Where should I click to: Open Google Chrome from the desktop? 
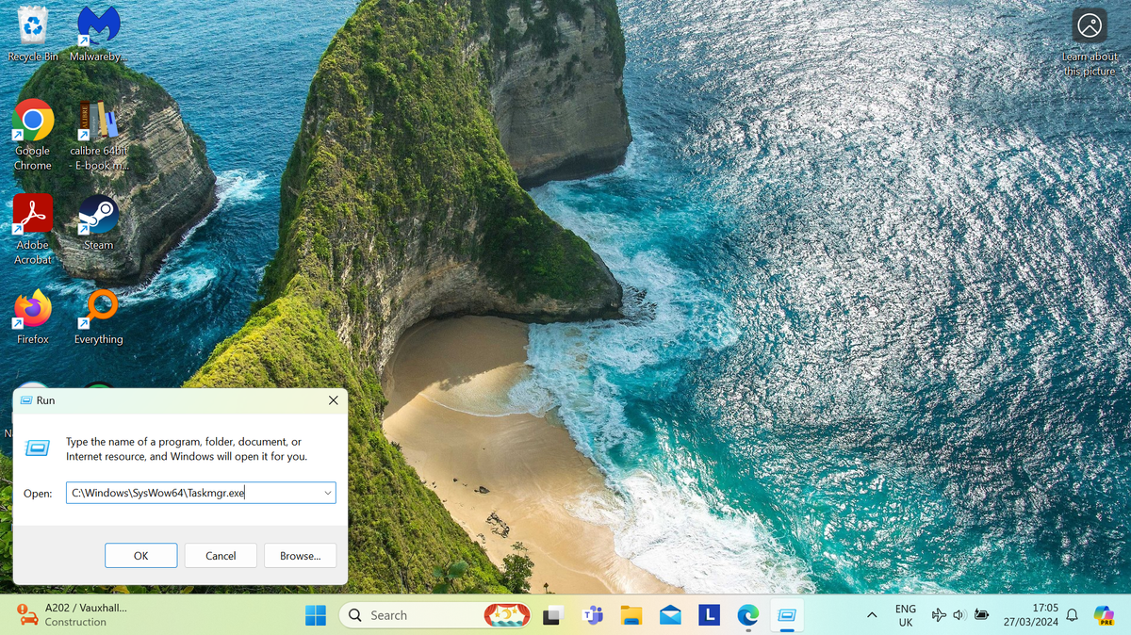(33, 120)
